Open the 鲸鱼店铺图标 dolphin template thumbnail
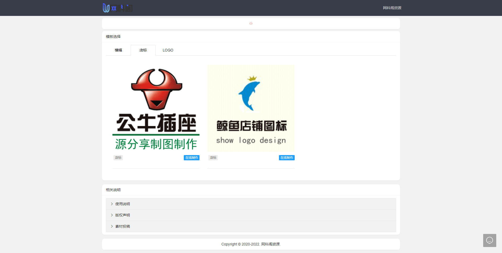This screenshot has height=253, width=502. pos(251,108)
